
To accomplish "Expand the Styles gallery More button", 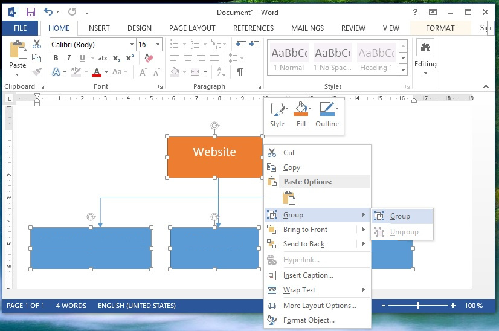I will [403, 69].
